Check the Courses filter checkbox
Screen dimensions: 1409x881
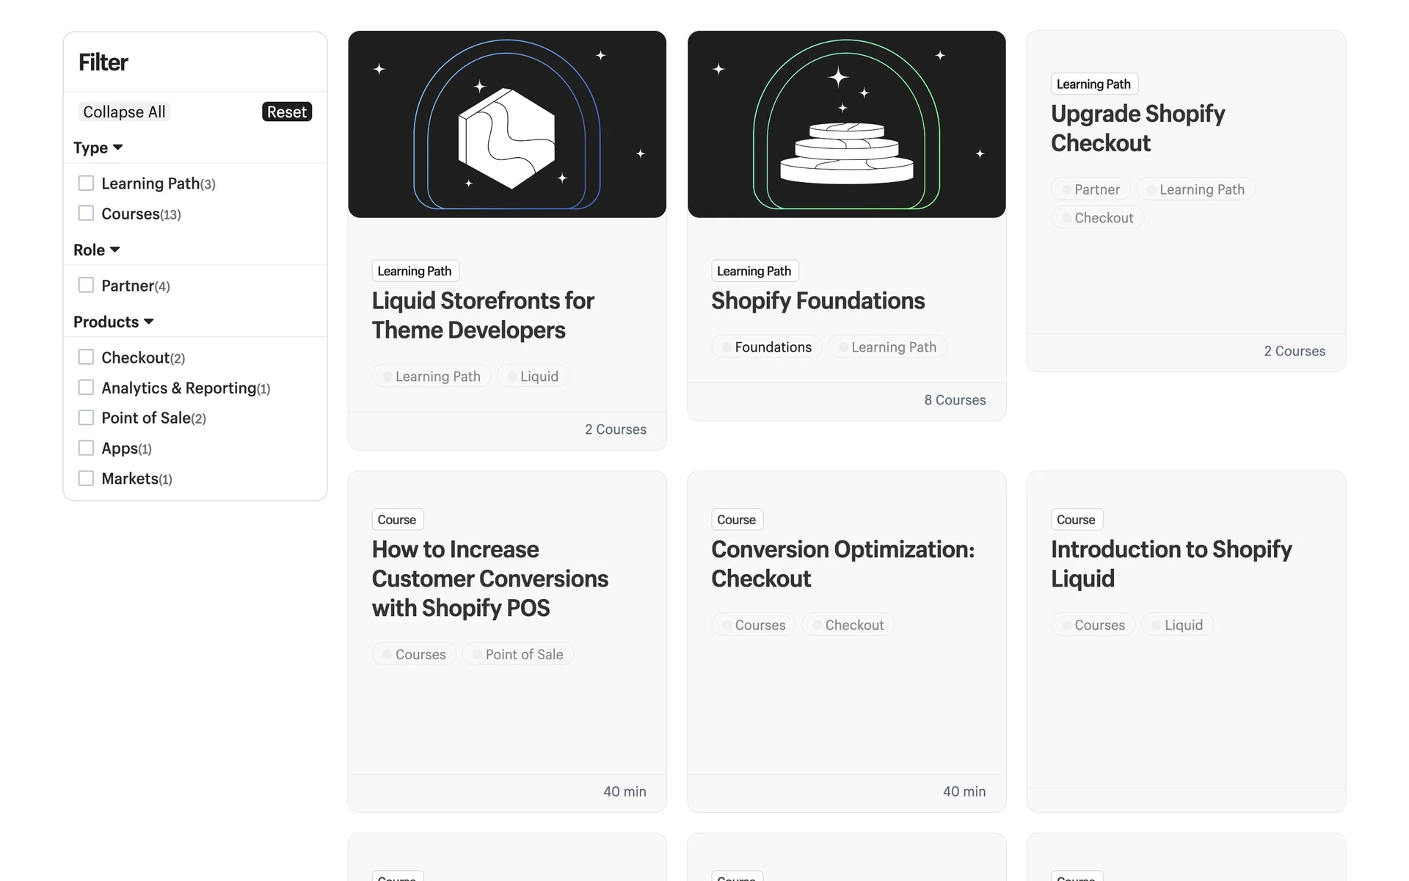86,213
